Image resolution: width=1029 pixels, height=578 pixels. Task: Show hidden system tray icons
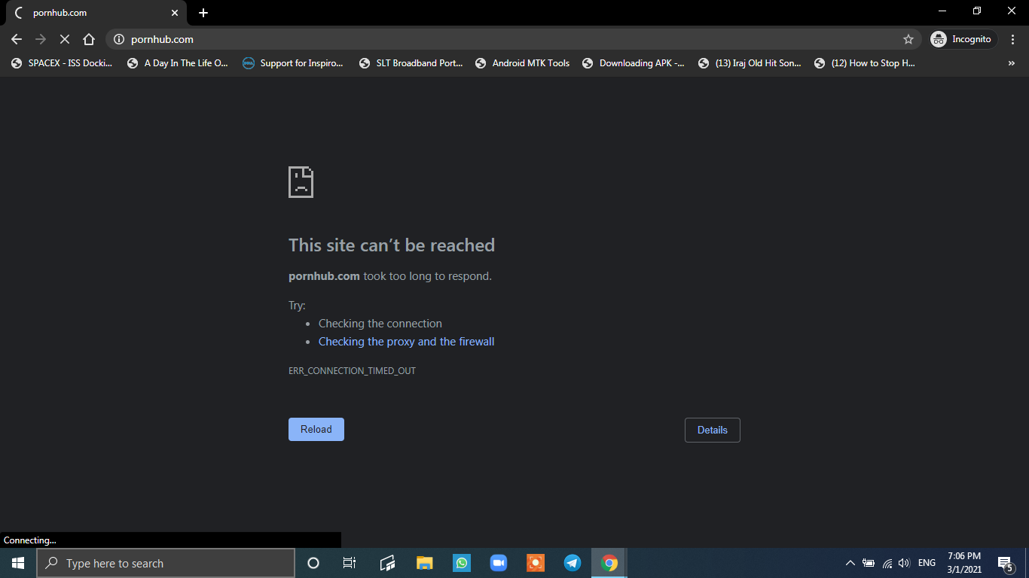pyautogui.click(x=850, y=563)
